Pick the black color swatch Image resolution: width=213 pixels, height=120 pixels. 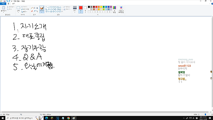[89, 7]
